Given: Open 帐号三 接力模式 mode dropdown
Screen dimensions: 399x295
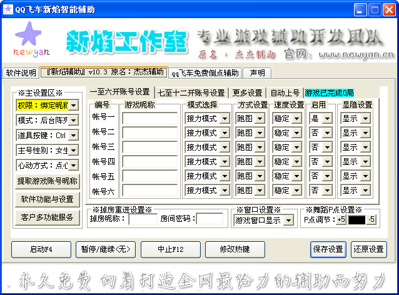Looking at the screenshot, I should 225,147.
